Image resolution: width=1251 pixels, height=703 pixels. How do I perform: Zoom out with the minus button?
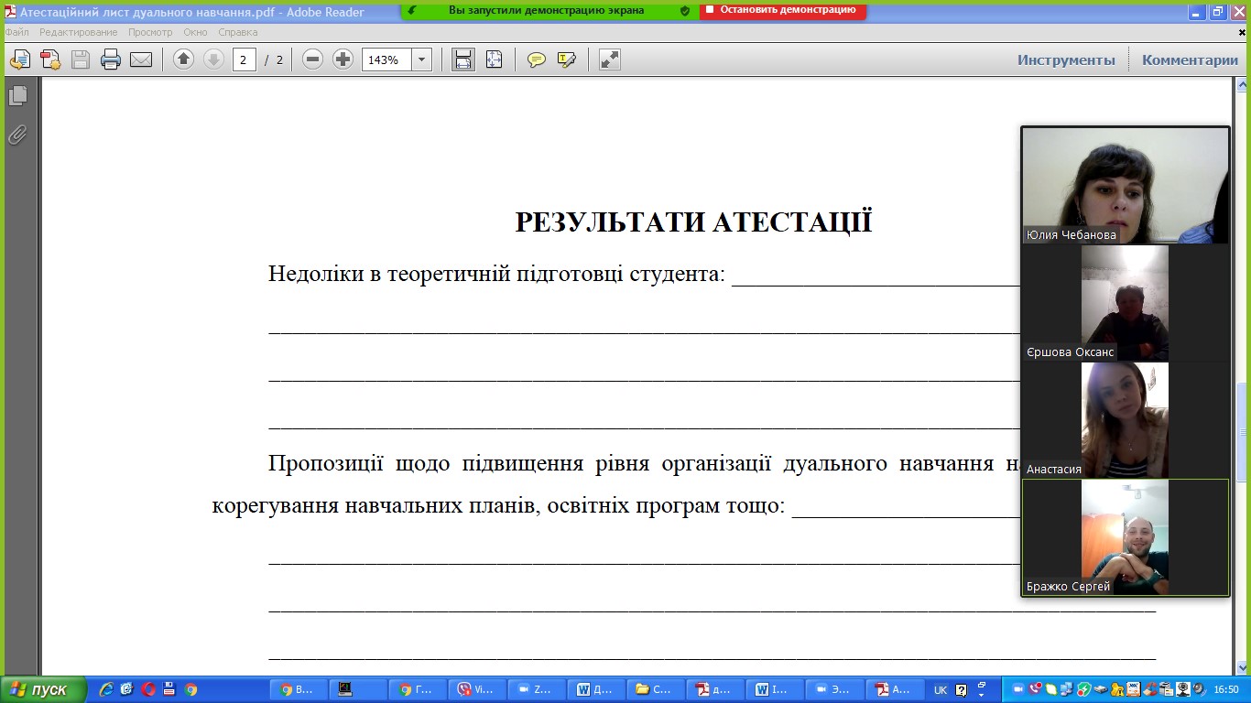[x=312, y=59]
